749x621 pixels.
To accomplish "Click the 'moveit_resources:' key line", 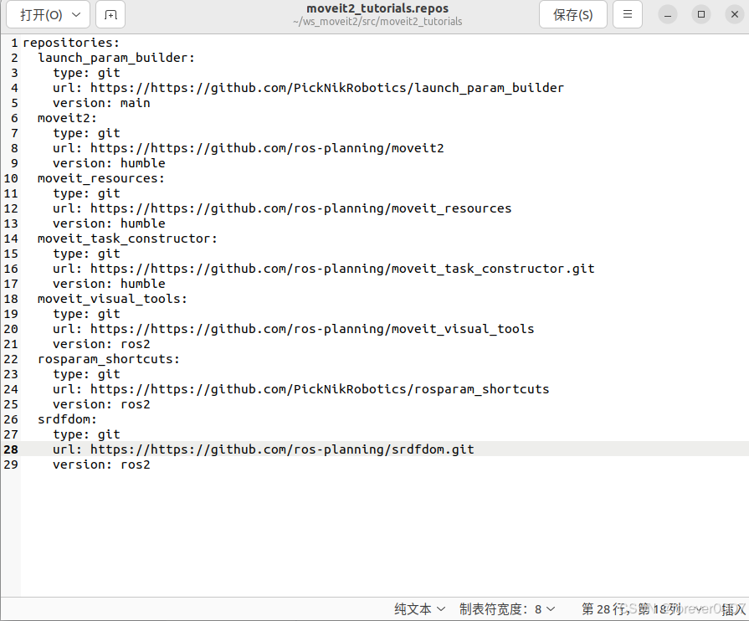I will click(100, 178).
